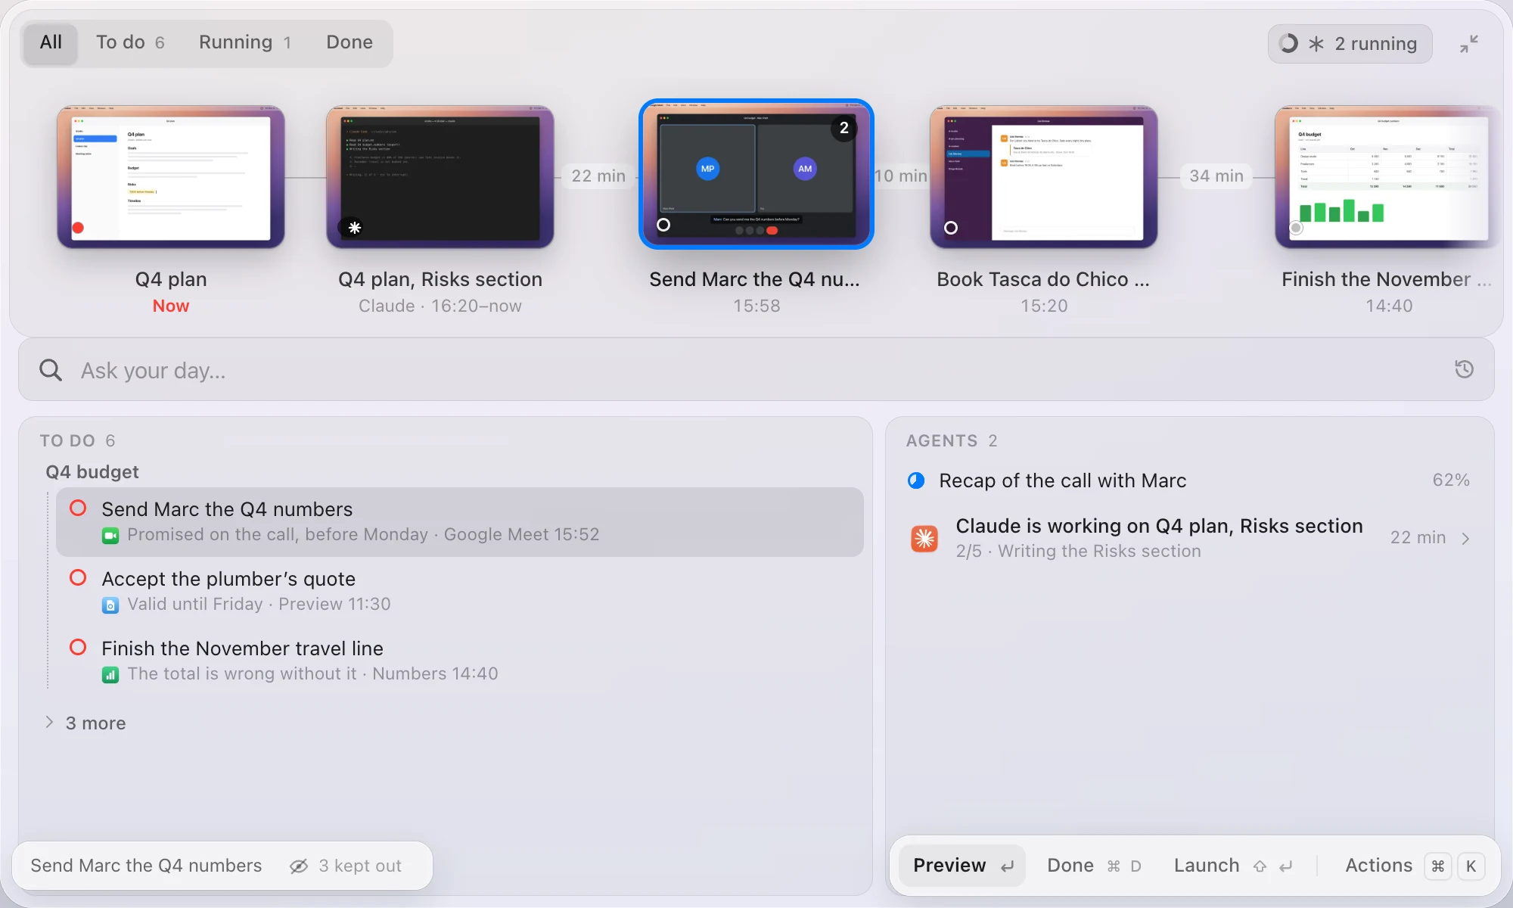Click the Preview app icon under plumber's quote
This screenshot has height=908, width=1513.
point(110,605)
